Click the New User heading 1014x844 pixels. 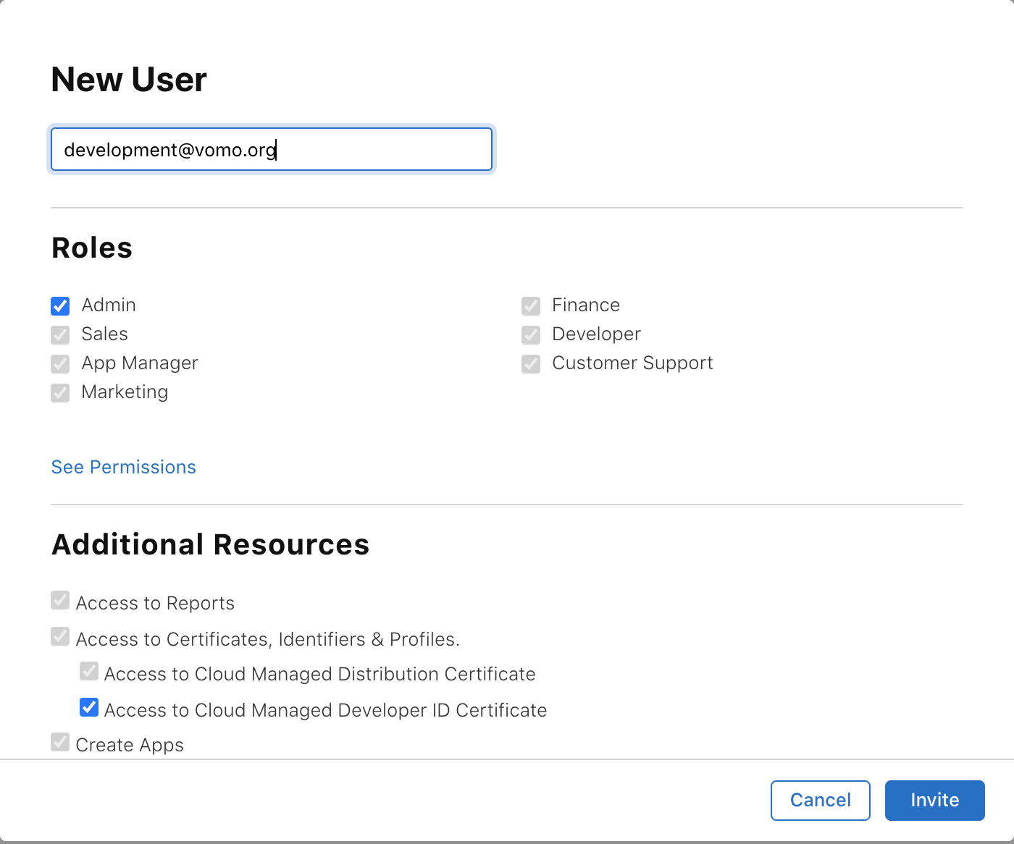(x=129, y=80)
